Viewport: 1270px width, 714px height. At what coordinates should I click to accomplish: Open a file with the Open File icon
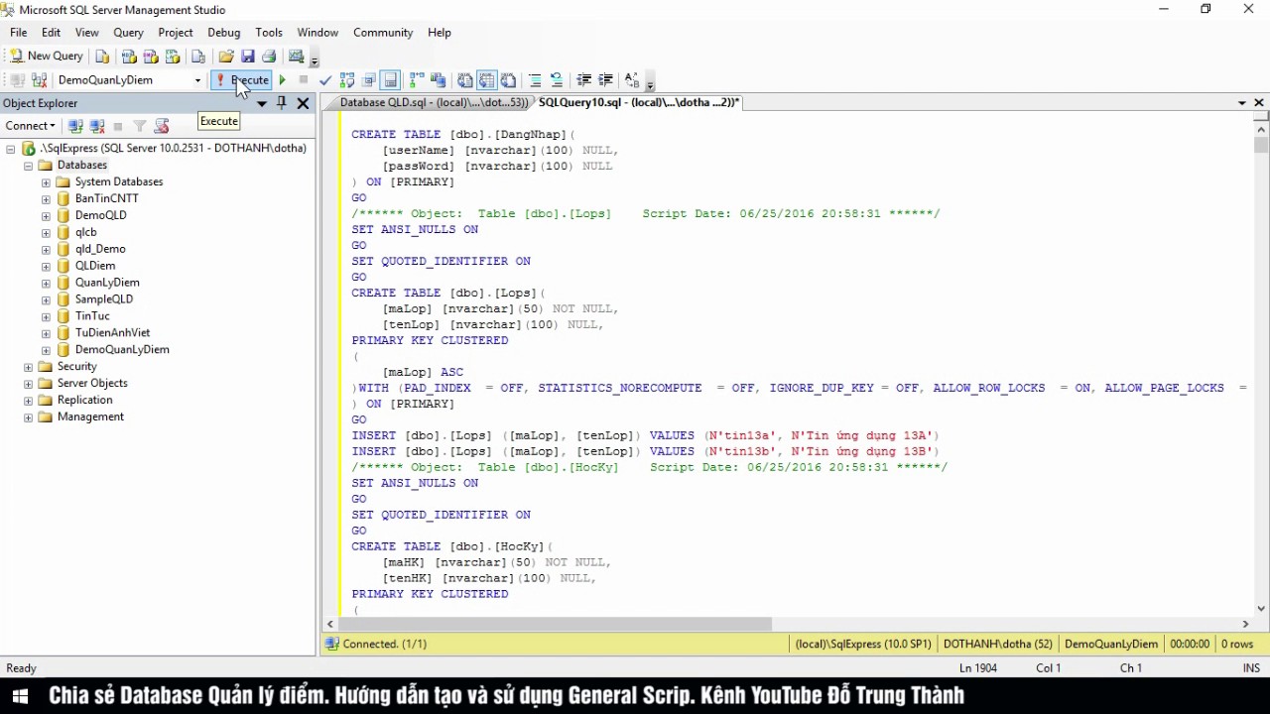click(x=226, y=57)
